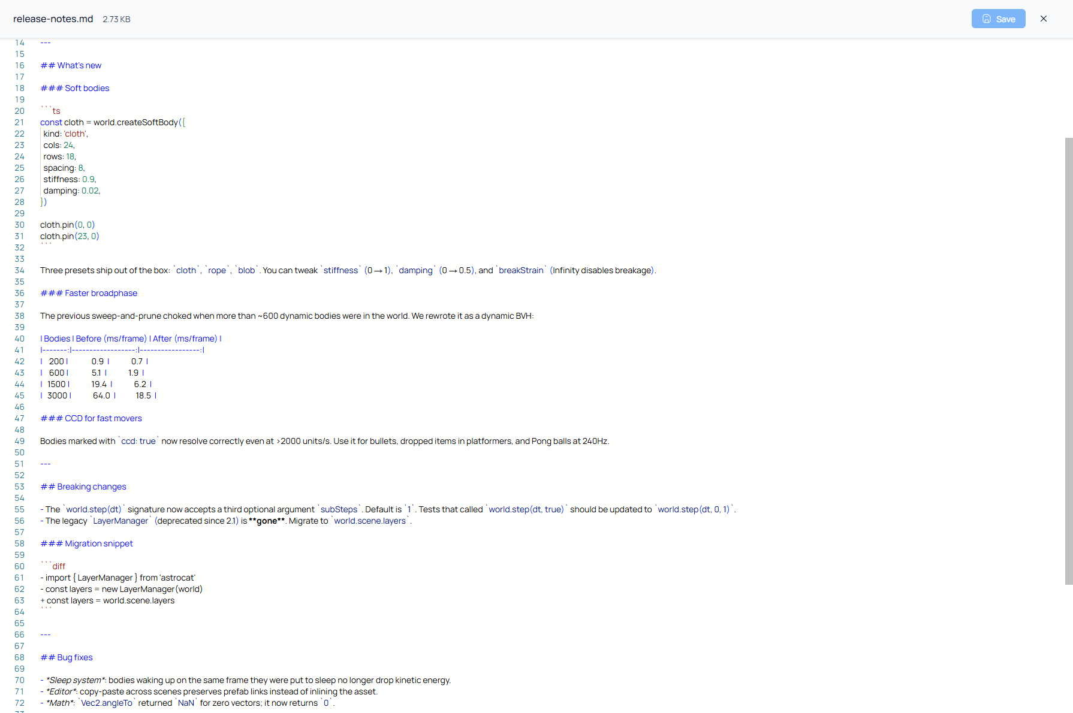Viewport: 1073px width, 713px height.
Task: Click the '- const layers = new LayerManager(world)' line
Action: pyautogui.click(x=121, y=589)
